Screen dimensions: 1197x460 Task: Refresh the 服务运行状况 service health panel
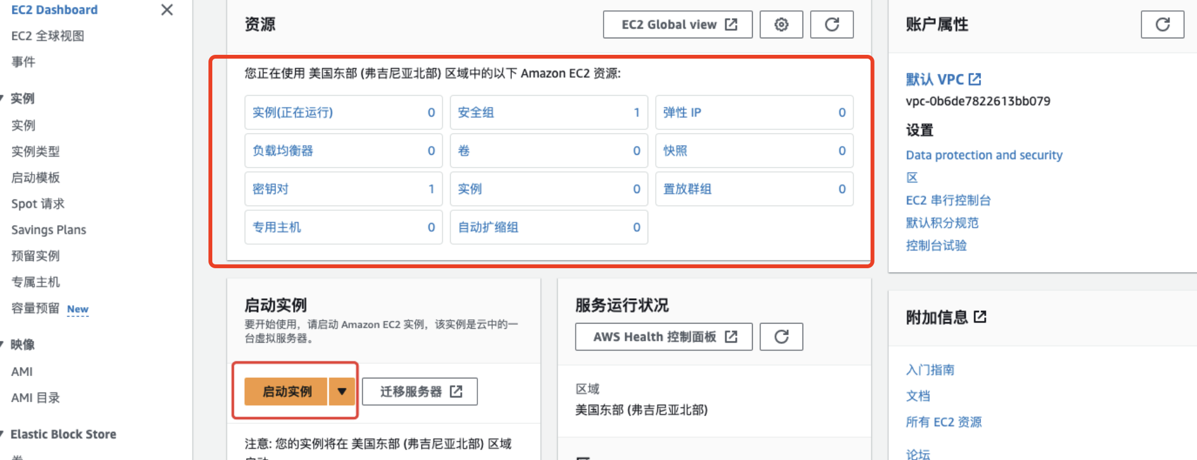point(781,336)
